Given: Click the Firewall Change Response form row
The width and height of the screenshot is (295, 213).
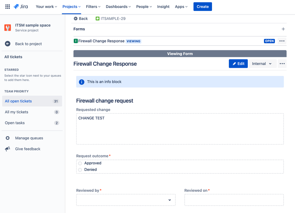Looking at the screenshot, I should pyautogui.click(x=180, y=41).
